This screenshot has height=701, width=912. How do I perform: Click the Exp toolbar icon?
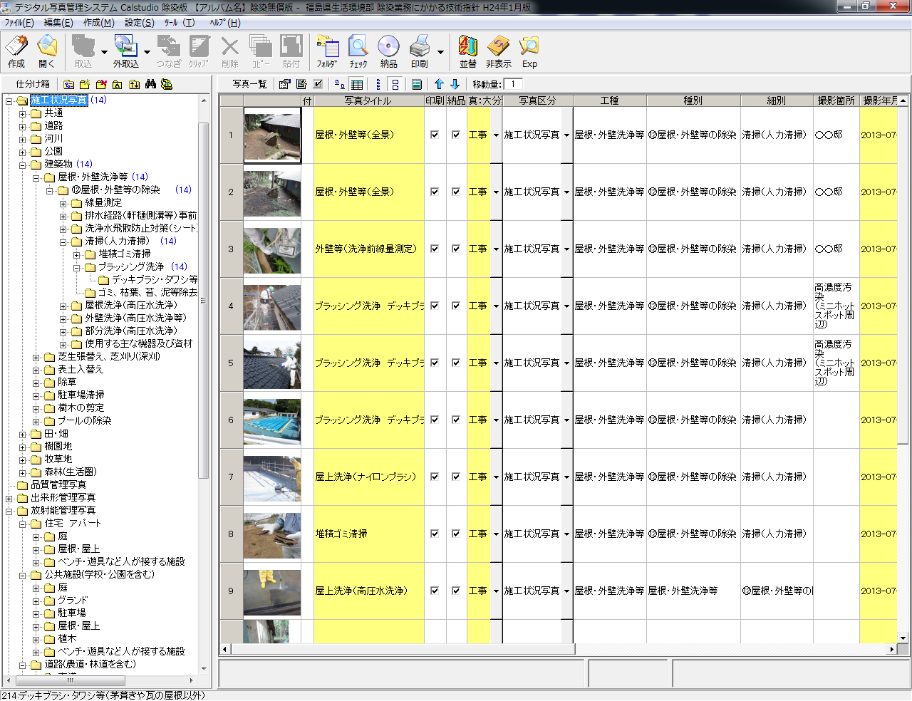tap(529, 51)
